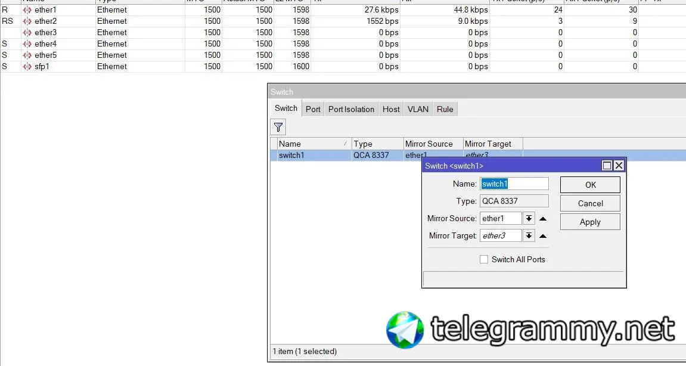Open Mirror Source dropdown arrow
The height and width of the screenshot is (366, 686).
529,218
